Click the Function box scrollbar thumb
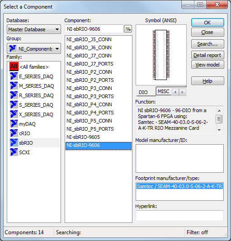 pyautogui.click(x=219, y=119)
